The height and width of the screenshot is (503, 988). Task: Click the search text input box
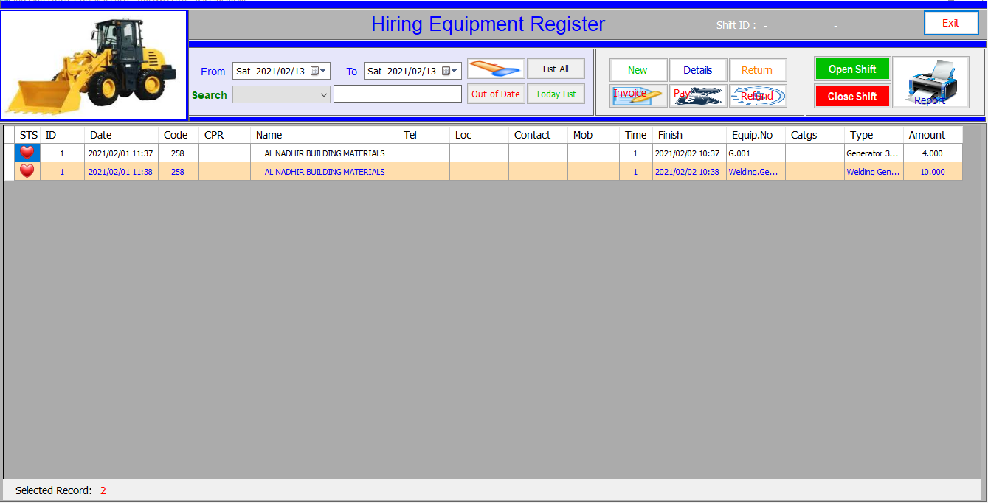click(397, 94)
